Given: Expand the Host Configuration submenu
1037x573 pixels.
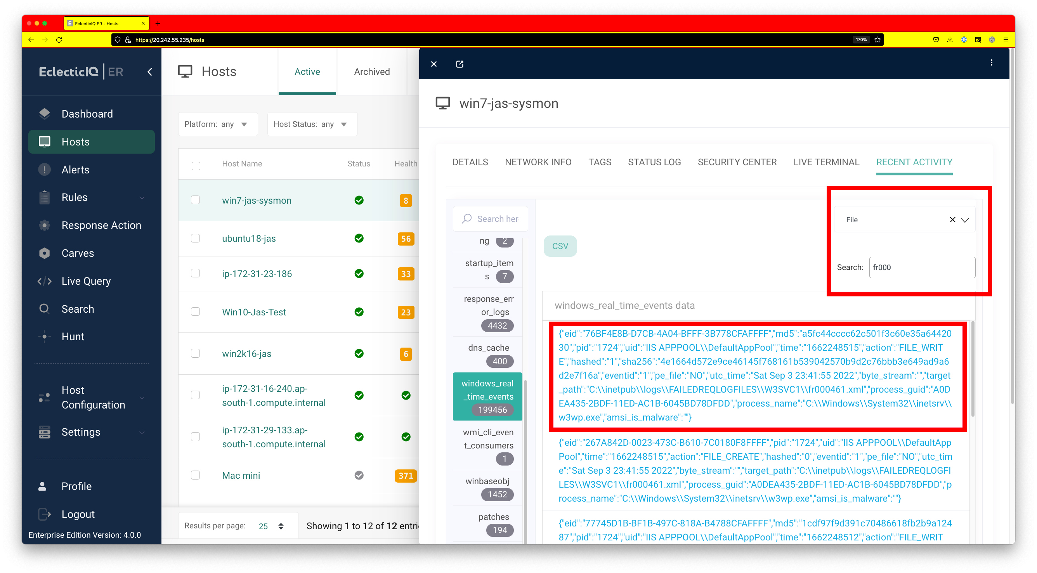Looking at the screenshot, I should coord(142,398).
